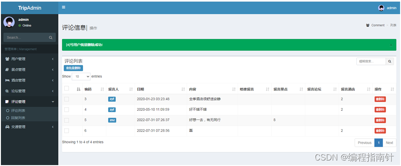Click the blue 批量删除 button
Image resolution: width=401 pixels, height=166 pixels.
73,68
